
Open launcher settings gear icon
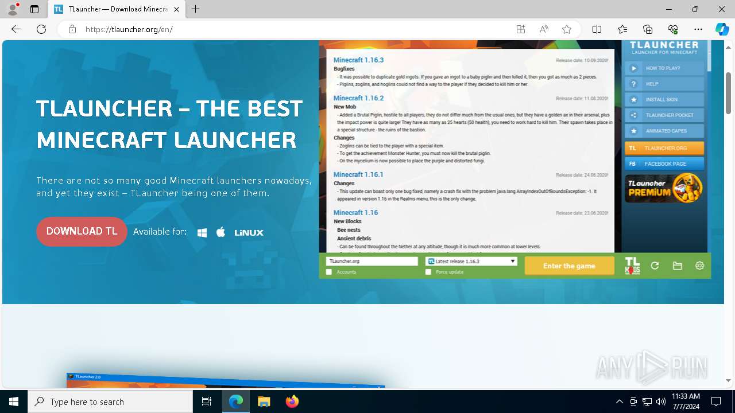pyautogui.click(x=699, y=266)
